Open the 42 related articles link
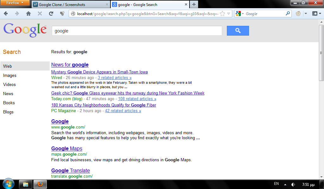Viewport: 324px width, 189px height. coord(123,111)
